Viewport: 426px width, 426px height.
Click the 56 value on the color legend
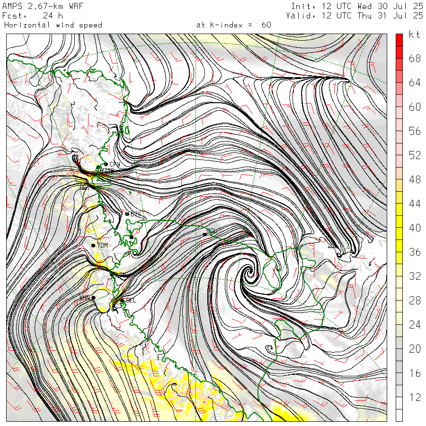[415, 131]
